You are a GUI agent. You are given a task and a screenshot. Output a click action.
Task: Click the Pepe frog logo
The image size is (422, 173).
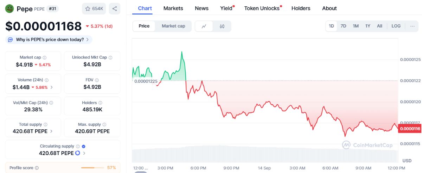[x=9, y=8]
